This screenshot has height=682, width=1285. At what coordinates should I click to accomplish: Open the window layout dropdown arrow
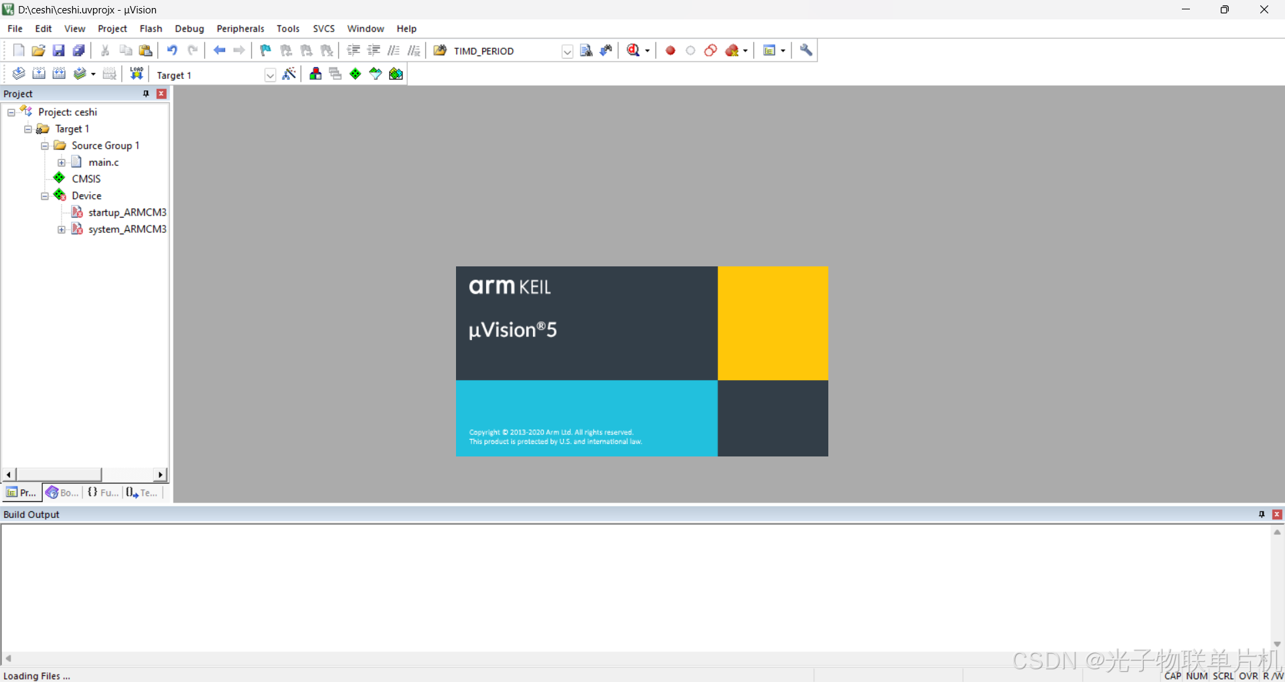pos(783,51)
